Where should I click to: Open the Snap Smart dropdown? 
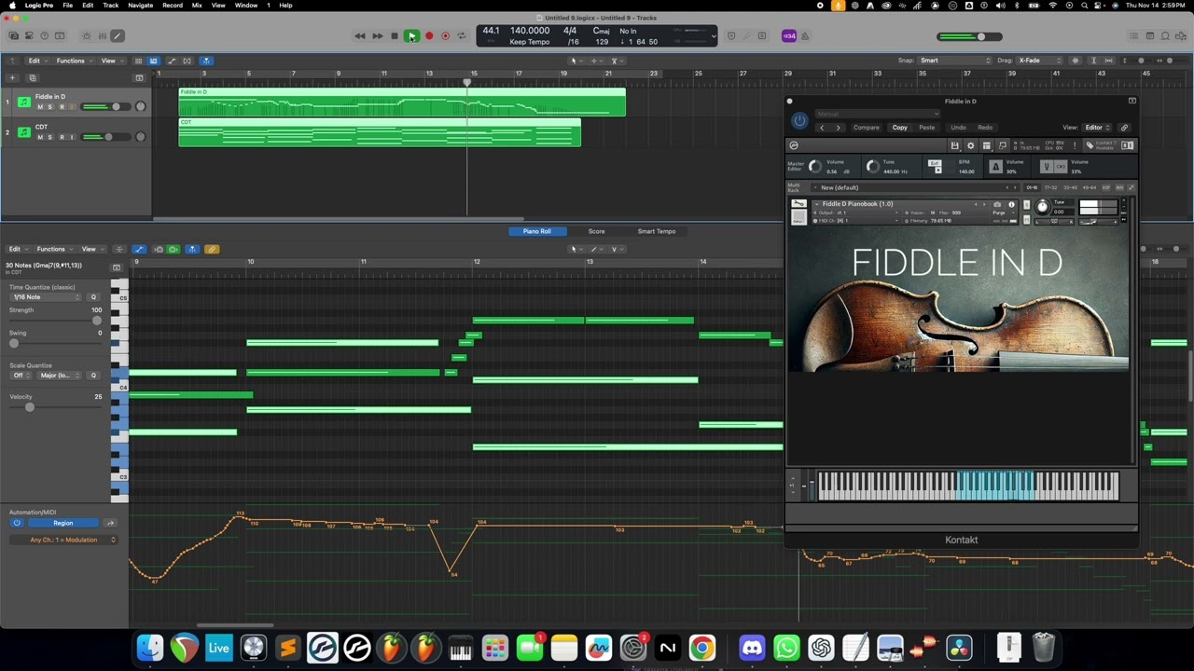point(954,61)
